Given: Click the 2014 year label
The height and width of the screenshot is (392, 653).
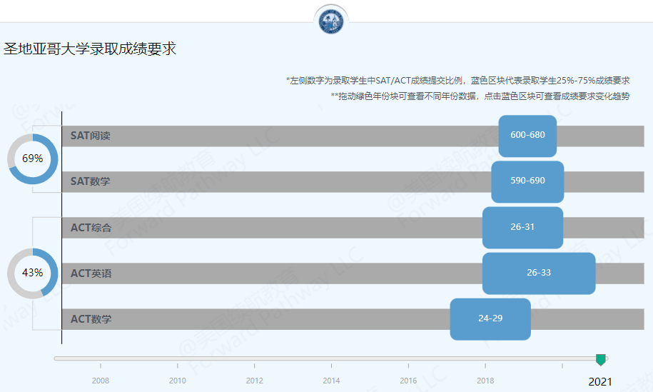Looking at the screenshot, I should pos(332,381).
